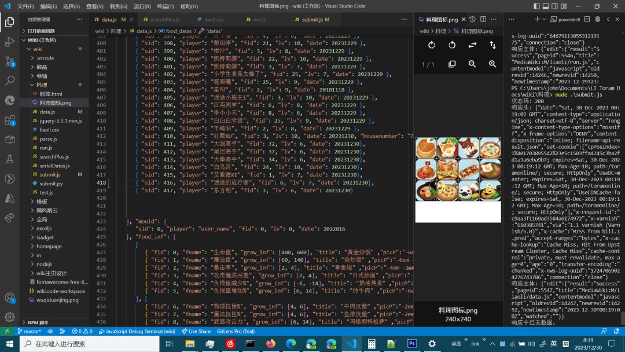Click master branch in status bar
The width and height of the screenshot is (625, 352).
pyautogui.click(x=29, y=331)
